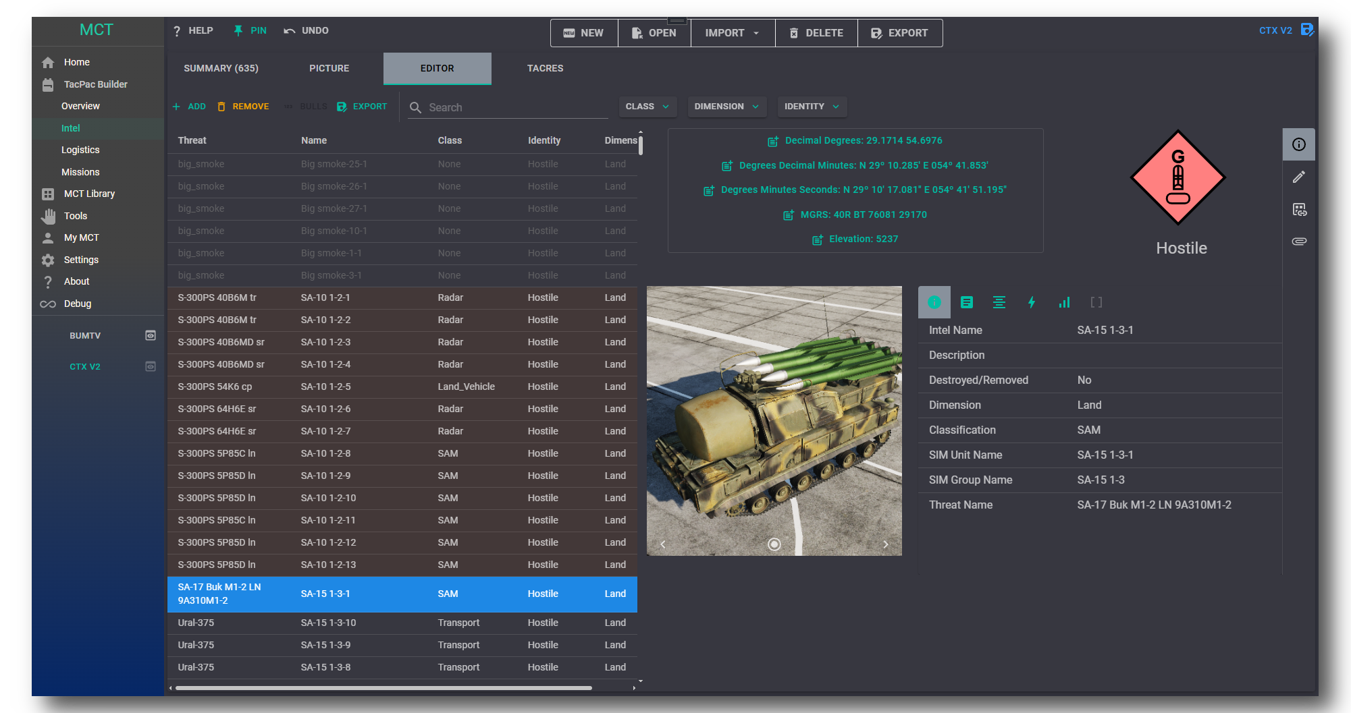Select the image carousel indicator dot
This screenshot has width=1351, height=713.
coord(774,544)
